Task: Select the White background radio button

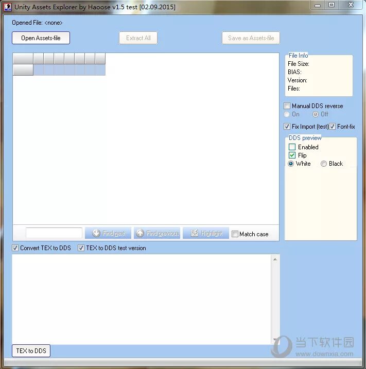Action: [x=291, y=164]
